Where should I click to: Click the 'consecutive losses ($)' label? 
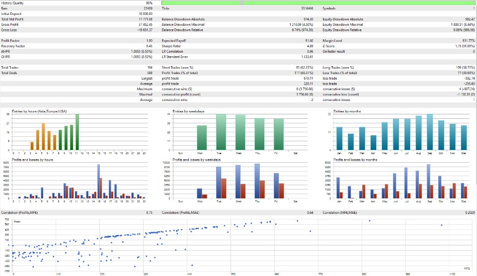[338, 89]
